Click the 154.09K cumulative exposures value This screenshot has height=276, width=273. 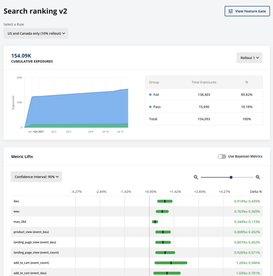click(21, 56)
